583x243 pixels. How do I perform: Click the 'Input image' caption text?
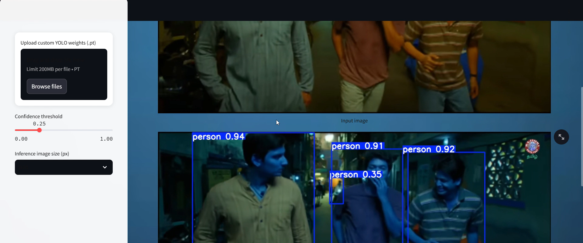pyautogui.click(x=354, y=121)
